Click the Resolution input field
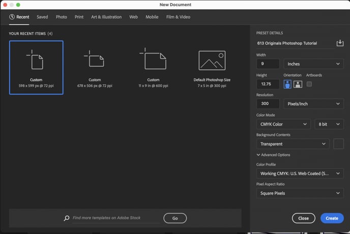 point(268,104)
